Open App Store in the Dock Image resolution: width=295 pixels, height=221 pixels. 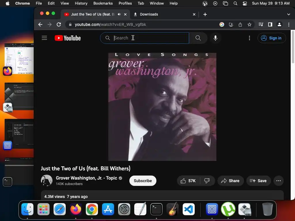pos(108,209)
